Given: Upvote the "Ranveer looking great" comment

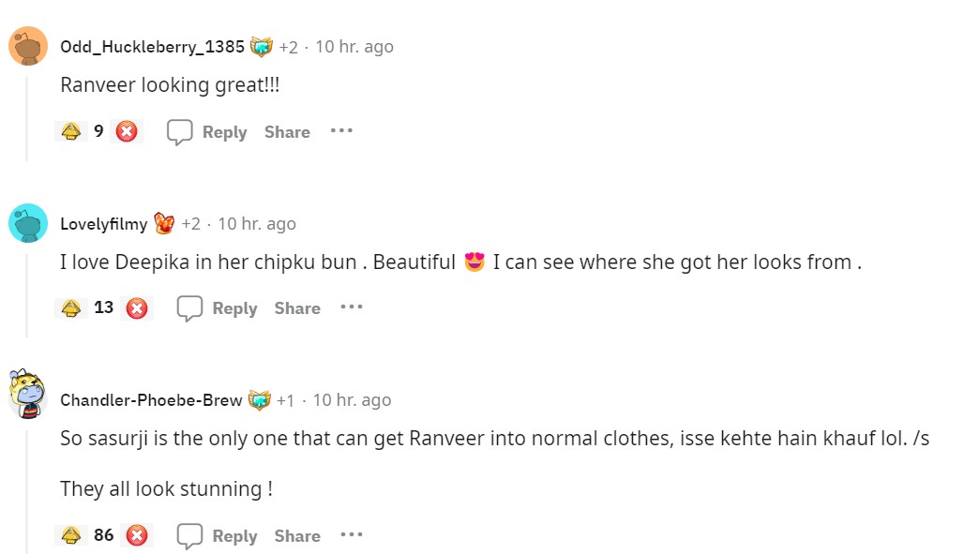Looking at the screenshot, I should pyautogui.click(x=70, y=132).
